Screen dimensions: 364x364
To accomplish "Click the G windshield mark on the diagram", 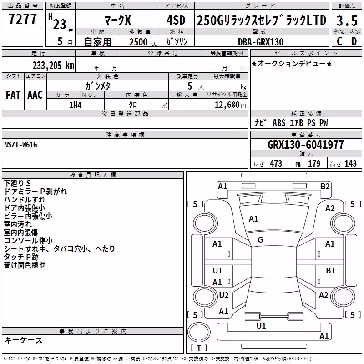I will (260, 240).
